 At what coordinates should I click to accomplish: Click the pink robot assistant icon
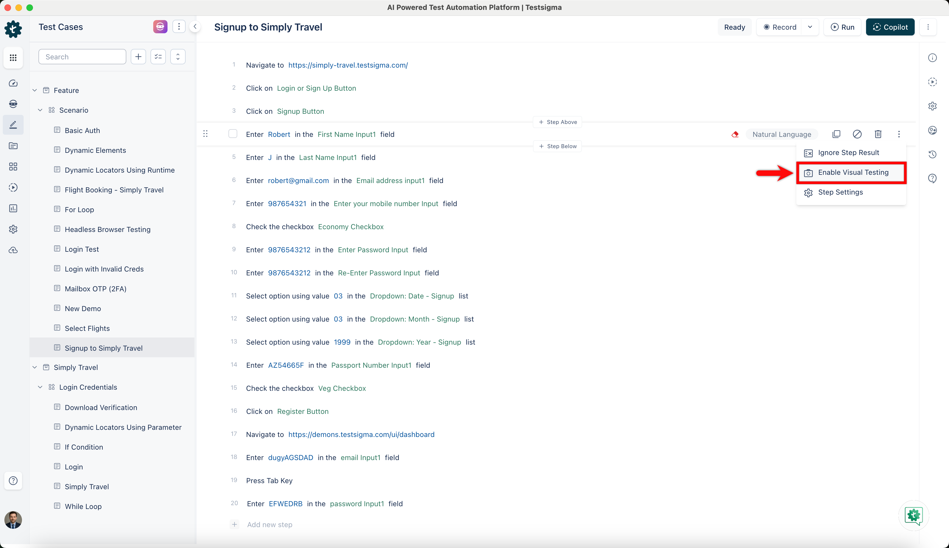pos(160,27)
